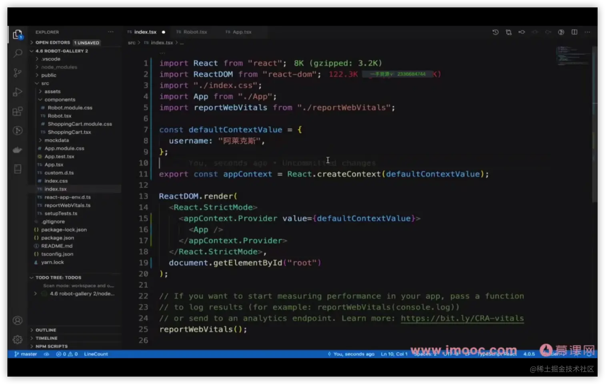Open the Extensions view
The image size is (605, 384).
pyautogui.click(x=17, y=111)
